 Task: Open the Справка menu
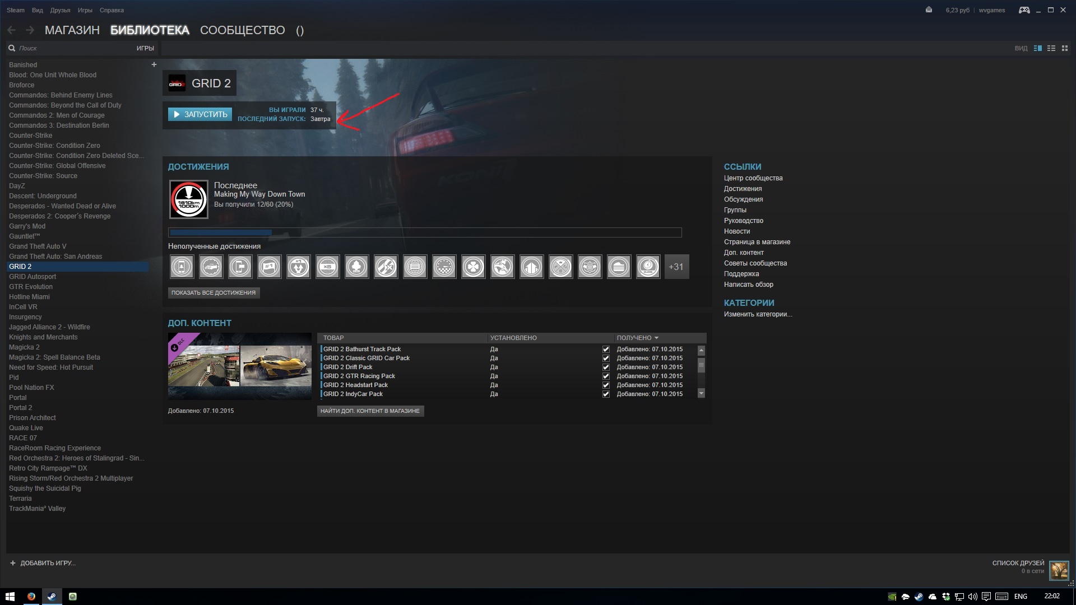[112, 10]
